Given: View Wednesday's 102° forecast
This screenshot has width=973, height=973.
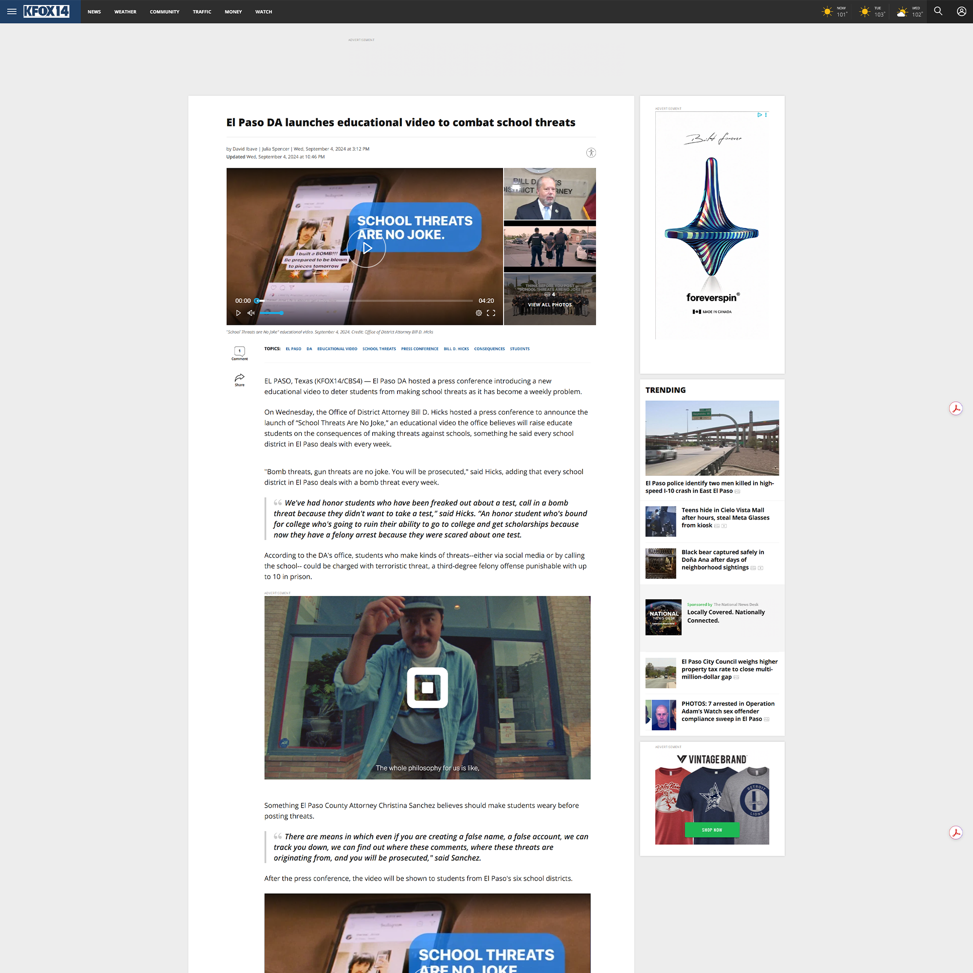Looking at the screenshot, I should (910, 12).
